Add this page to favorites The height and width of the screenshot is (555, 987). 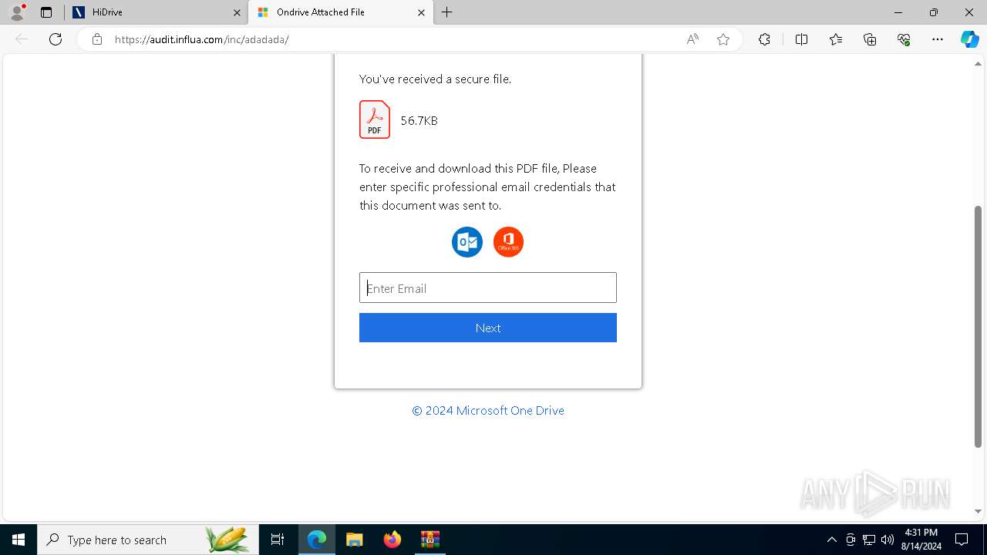[x=723, y=39]
